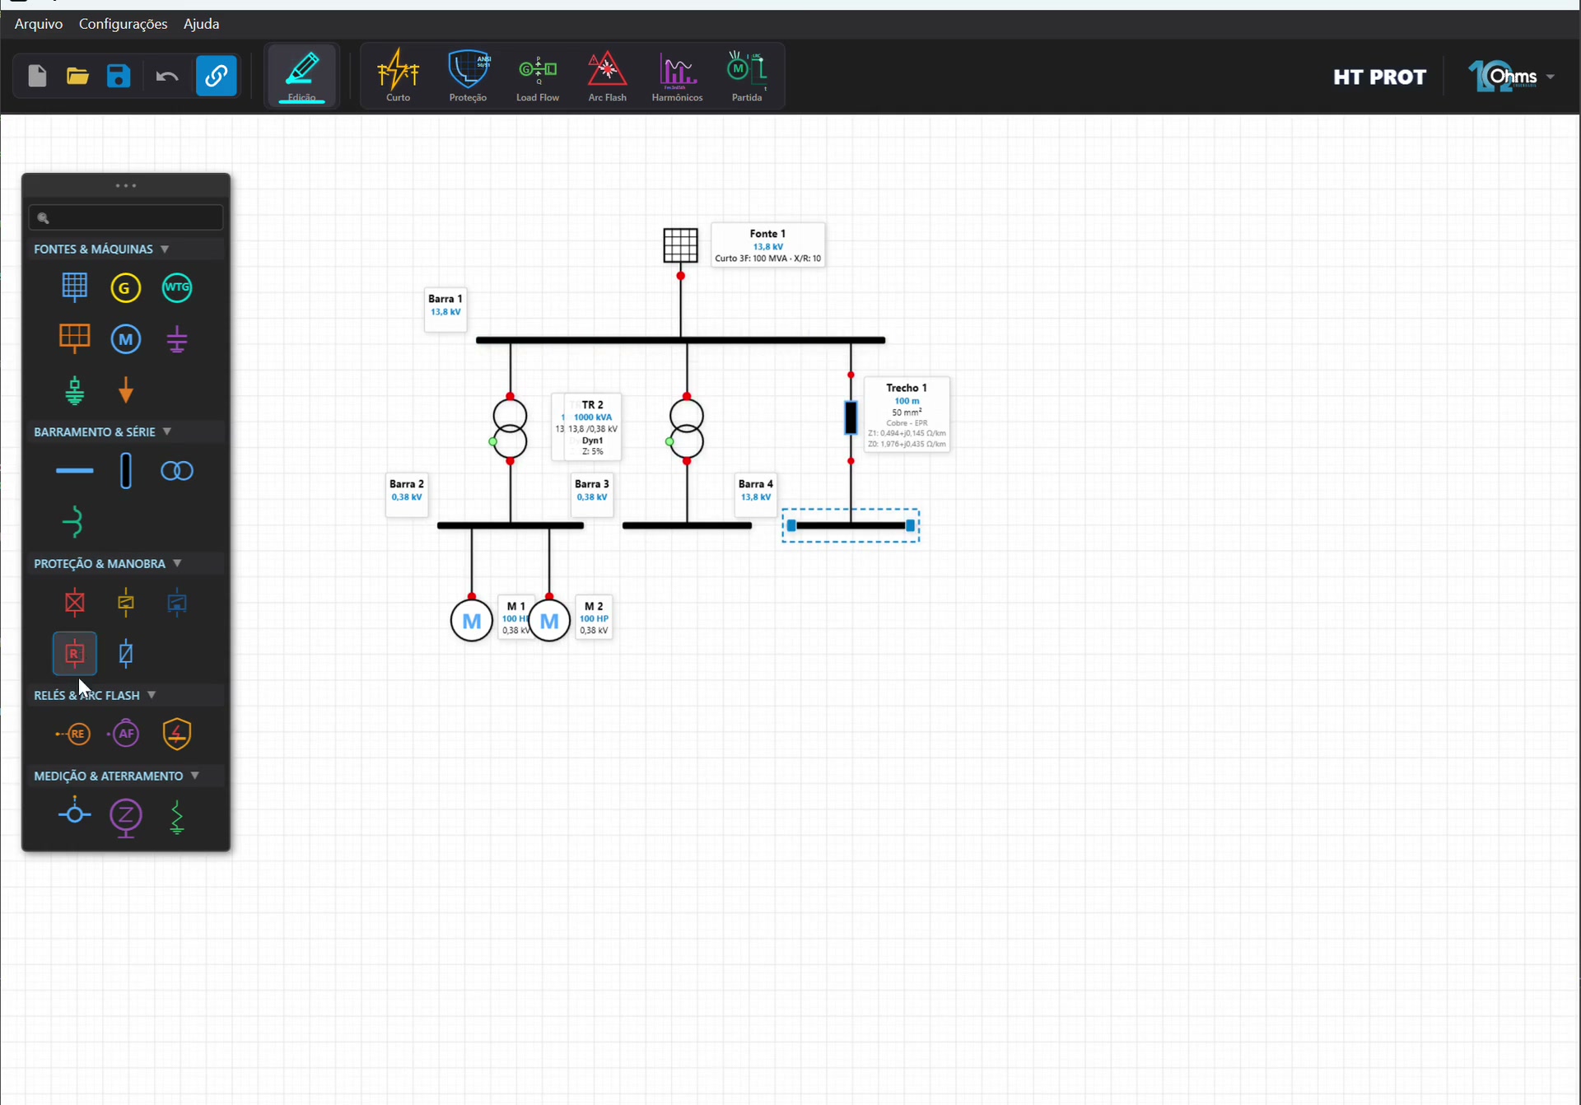Toggle the blue link connection button
The image size is (1581, 1105).
click(216, 76)
